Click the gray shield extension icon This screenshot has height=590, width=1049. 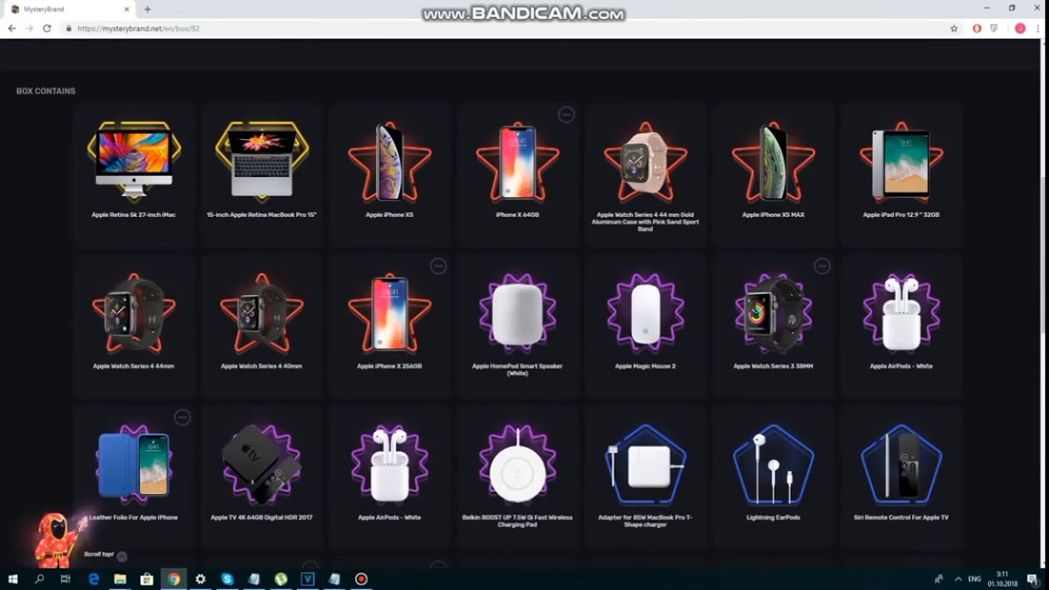pos(994,28)
